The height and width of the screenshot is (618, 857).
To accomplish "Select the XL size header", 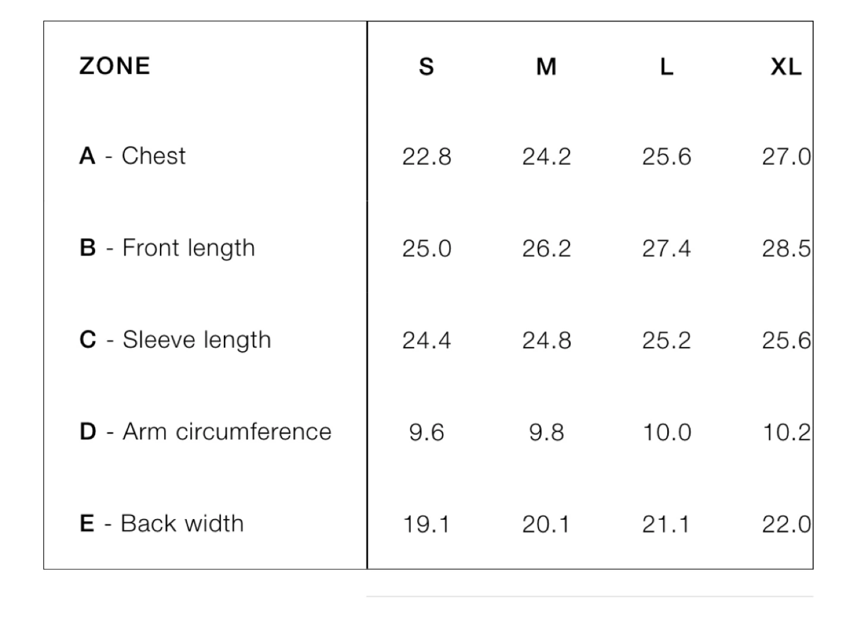I will point(786,67).
